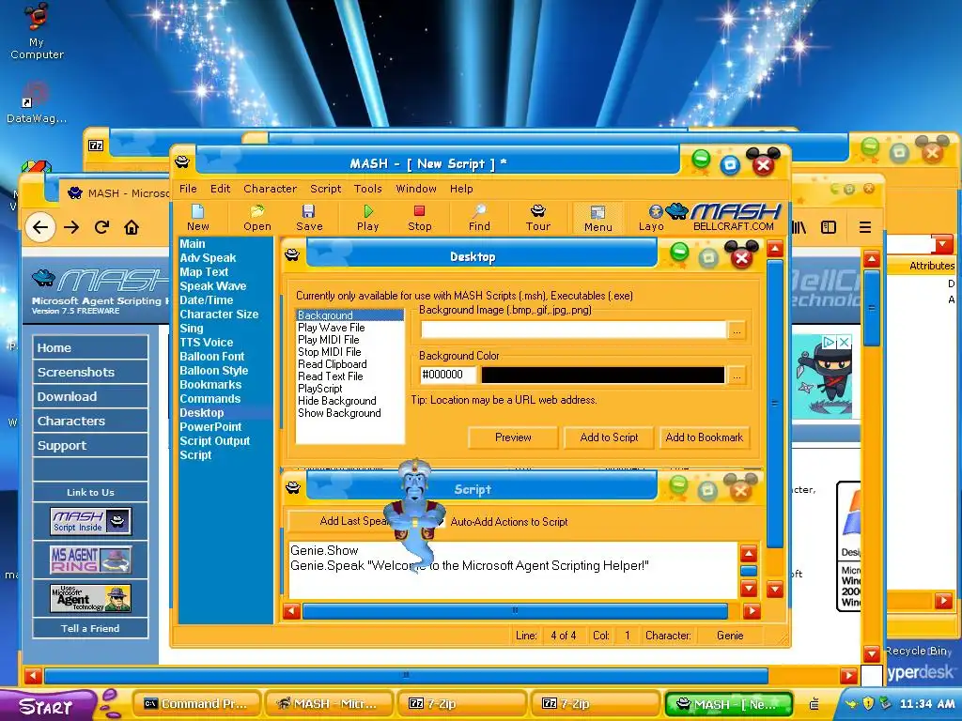Open the Edit menu
This screenshot has height=721, width=962.
(x=220, y=189)
